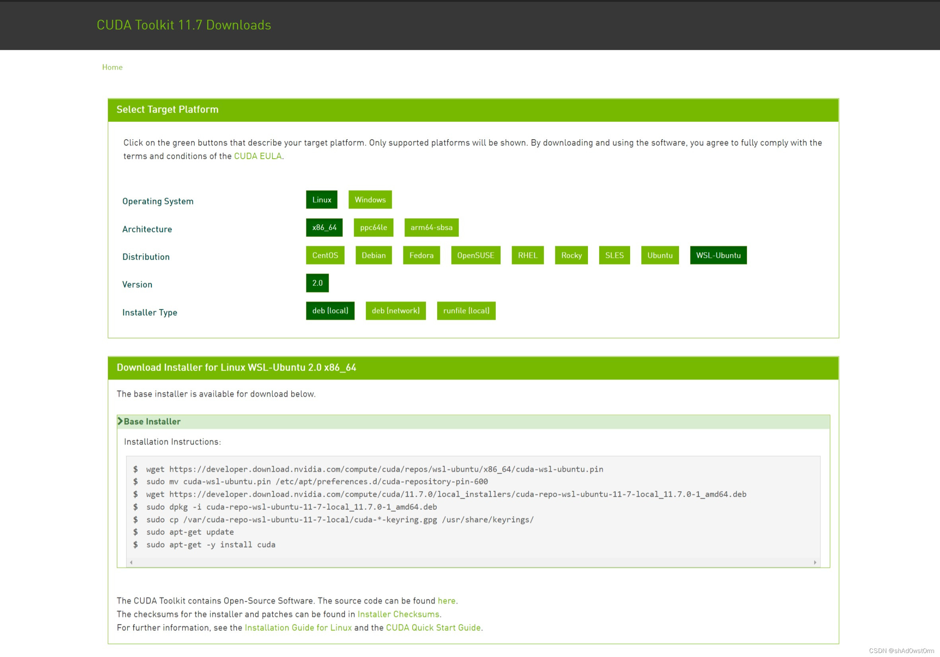
Task: Select the runfile (local) installer type
Action: coord(466,311)
